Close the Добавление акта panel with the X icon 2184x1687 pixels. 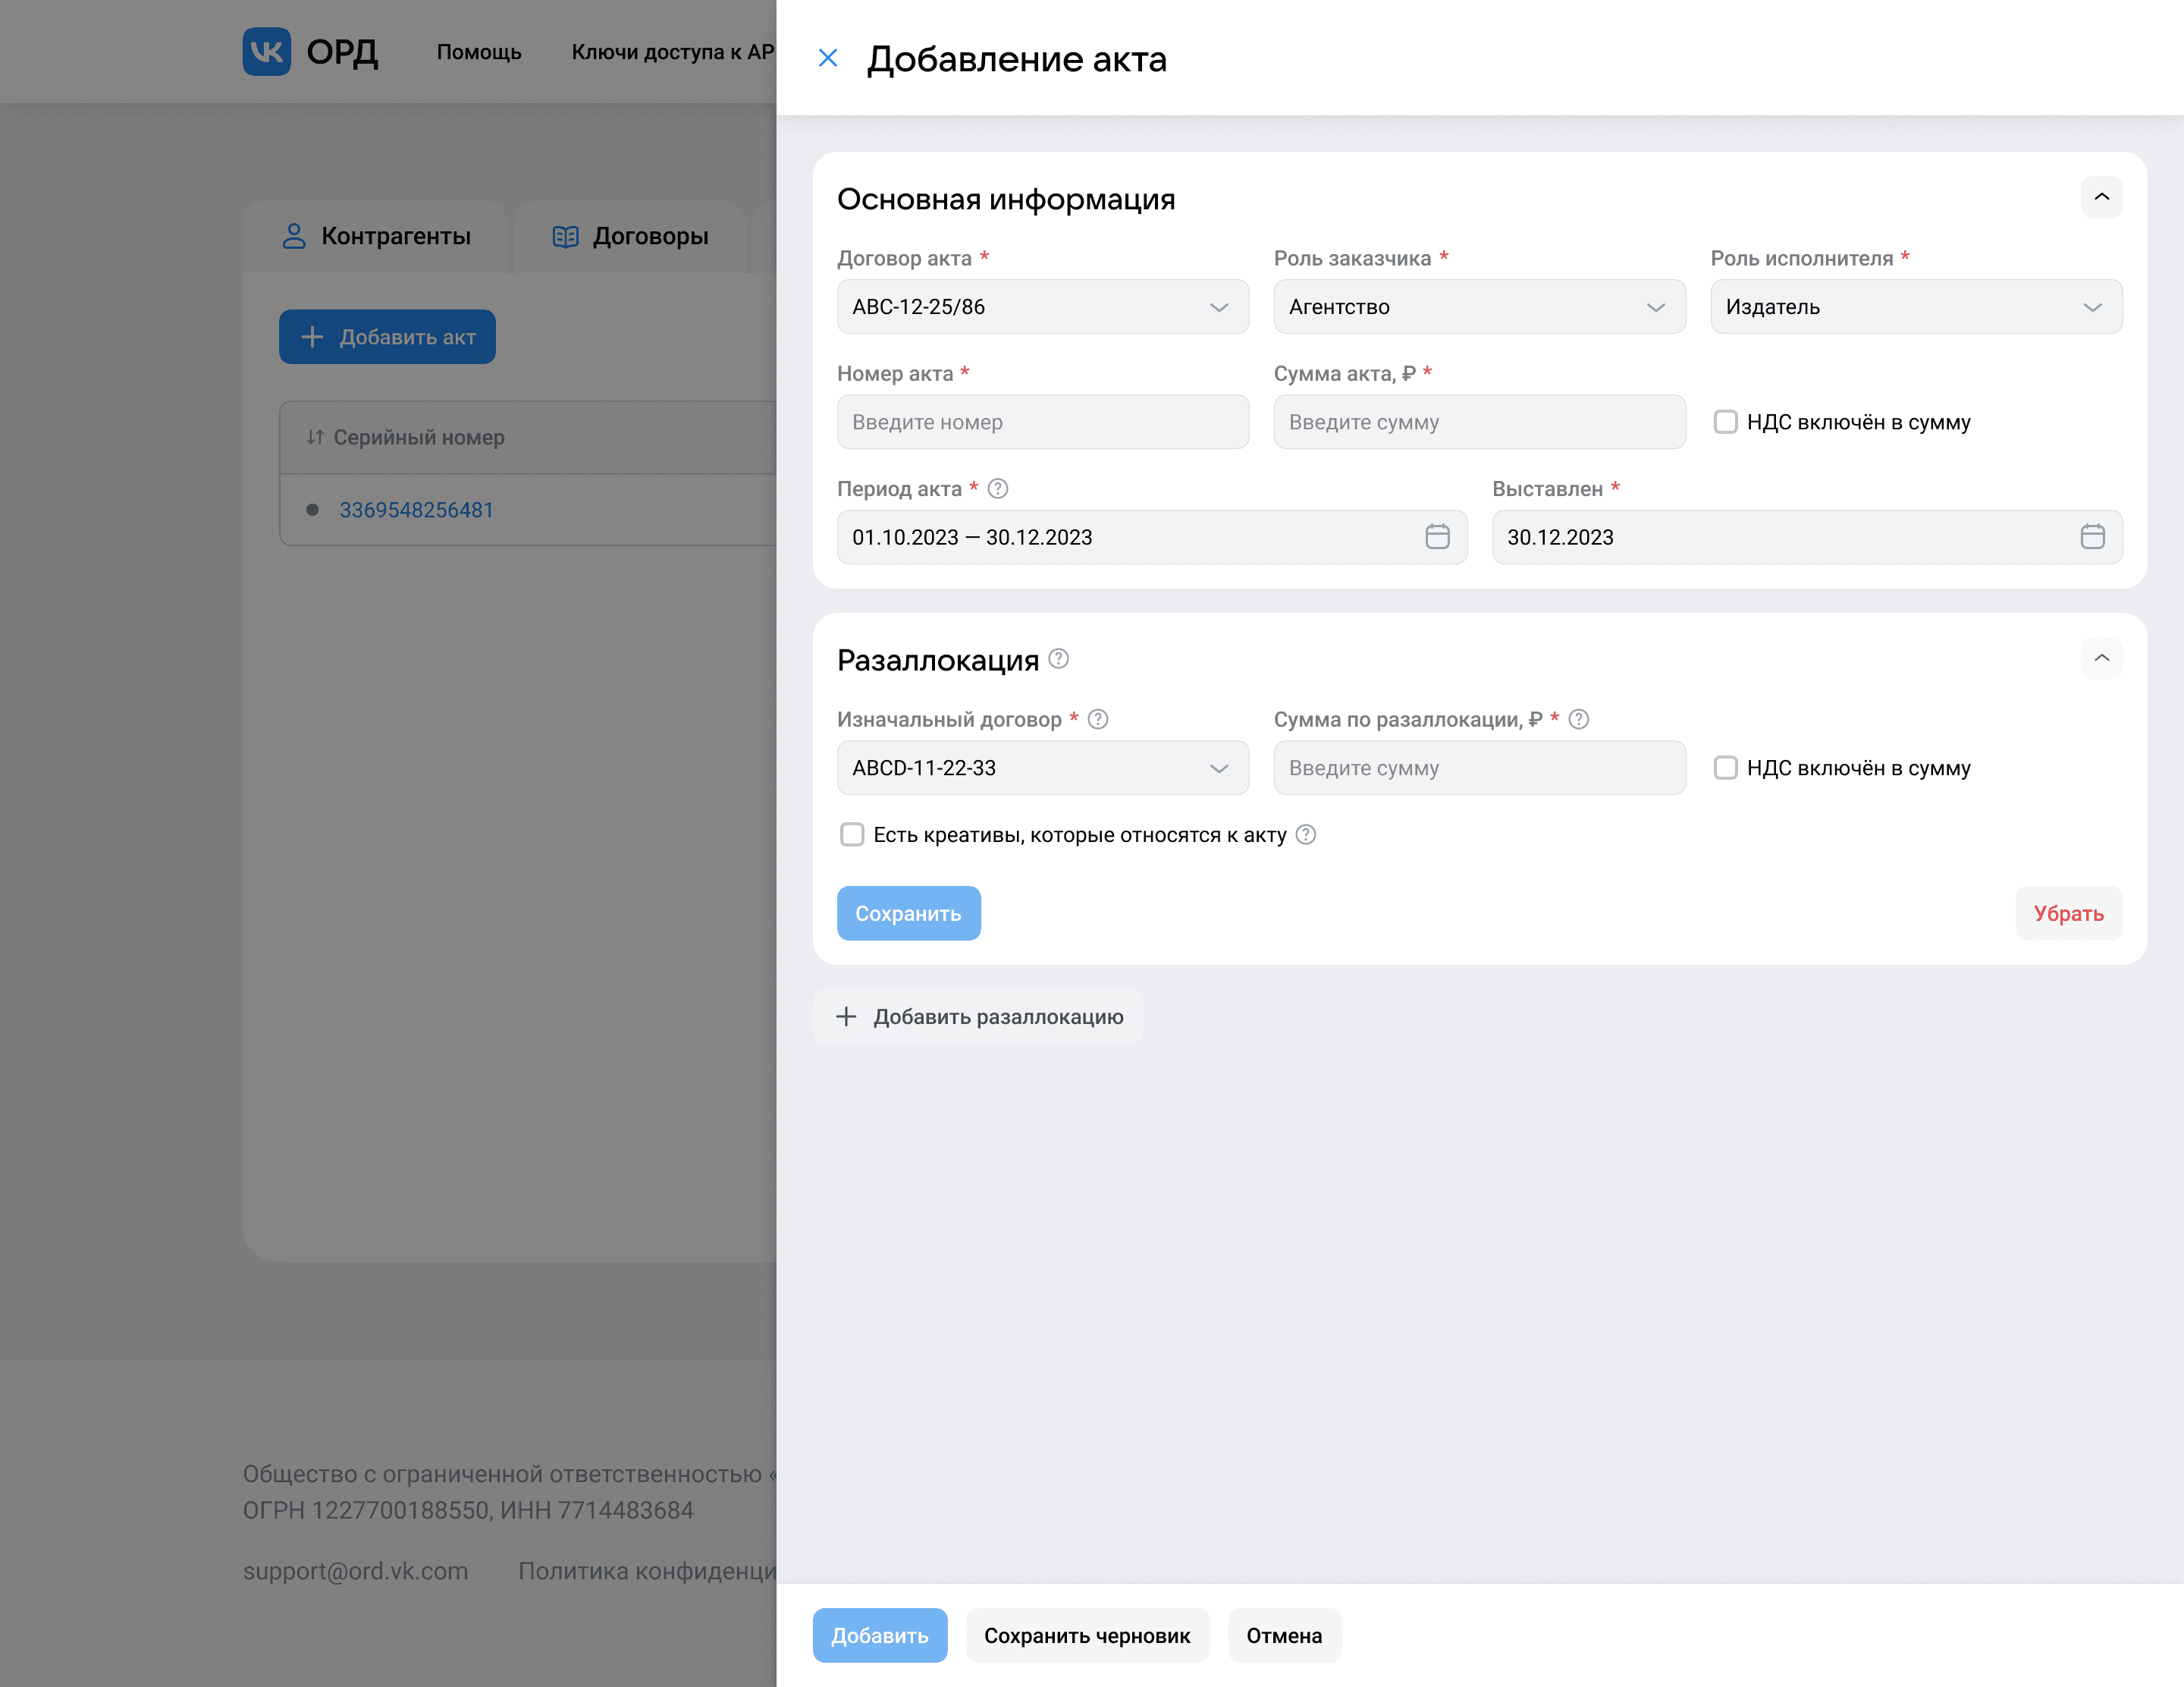point(827,58)
